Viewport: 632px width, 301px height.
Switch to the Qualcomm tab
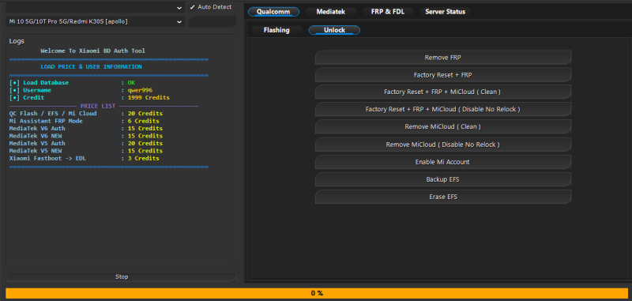pos(273,12)
